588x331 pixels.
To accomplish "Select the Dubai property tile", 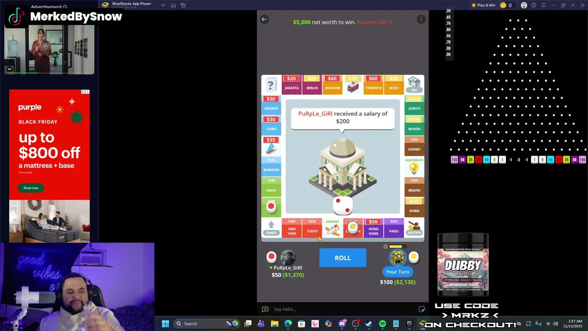I will 414,207.
